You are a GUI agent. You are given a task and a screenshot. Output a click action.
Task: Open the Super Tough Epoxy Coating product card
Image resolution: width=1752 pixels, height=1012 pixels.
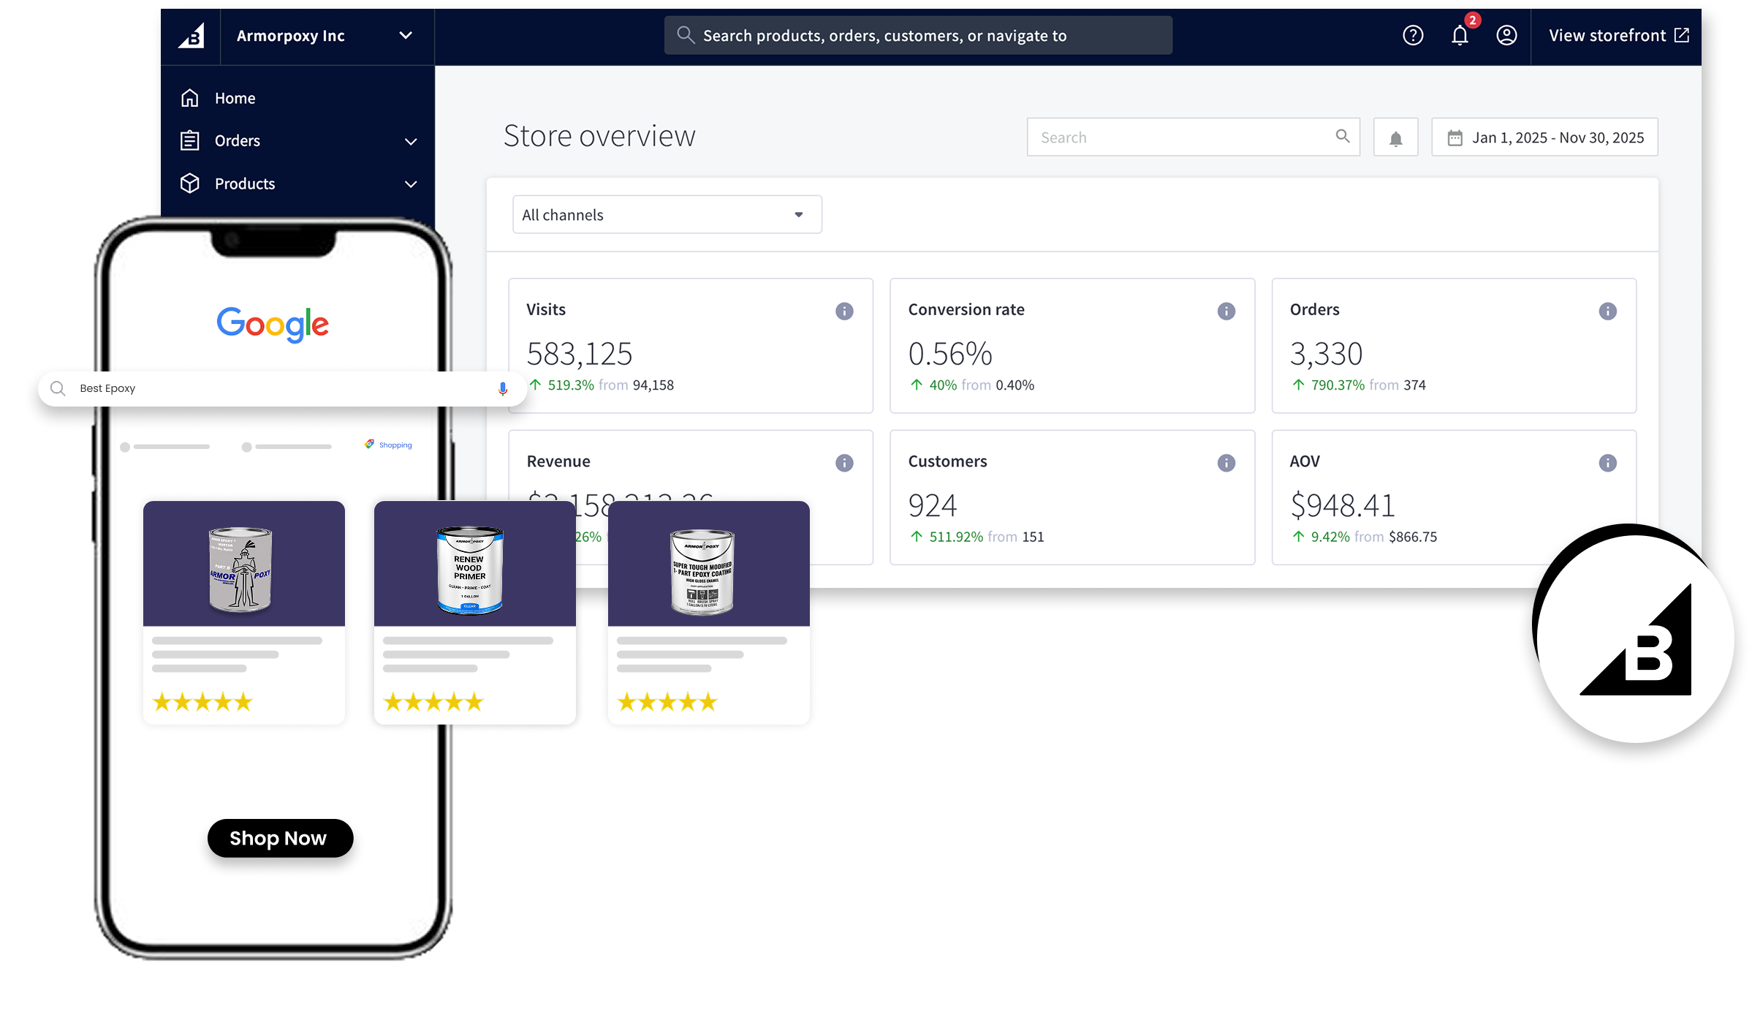click(709, 613)
